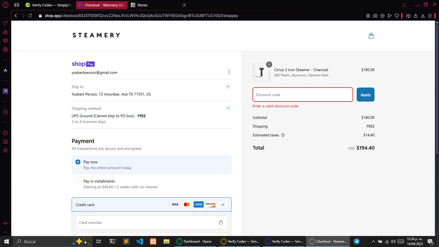Select the Credit card payment header

[151, 205]
